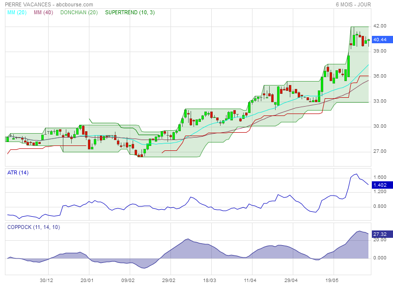Screen dimensions: 393x285
Task: Click the 'MM (40)' legend label
Action: [x=43, y=13]
